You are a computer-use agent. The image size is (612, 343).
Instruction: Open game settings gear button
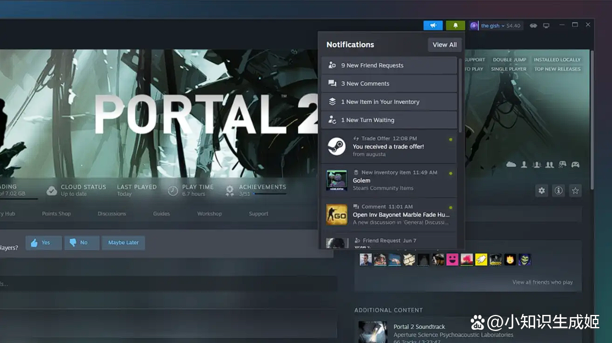pos(541,190)
